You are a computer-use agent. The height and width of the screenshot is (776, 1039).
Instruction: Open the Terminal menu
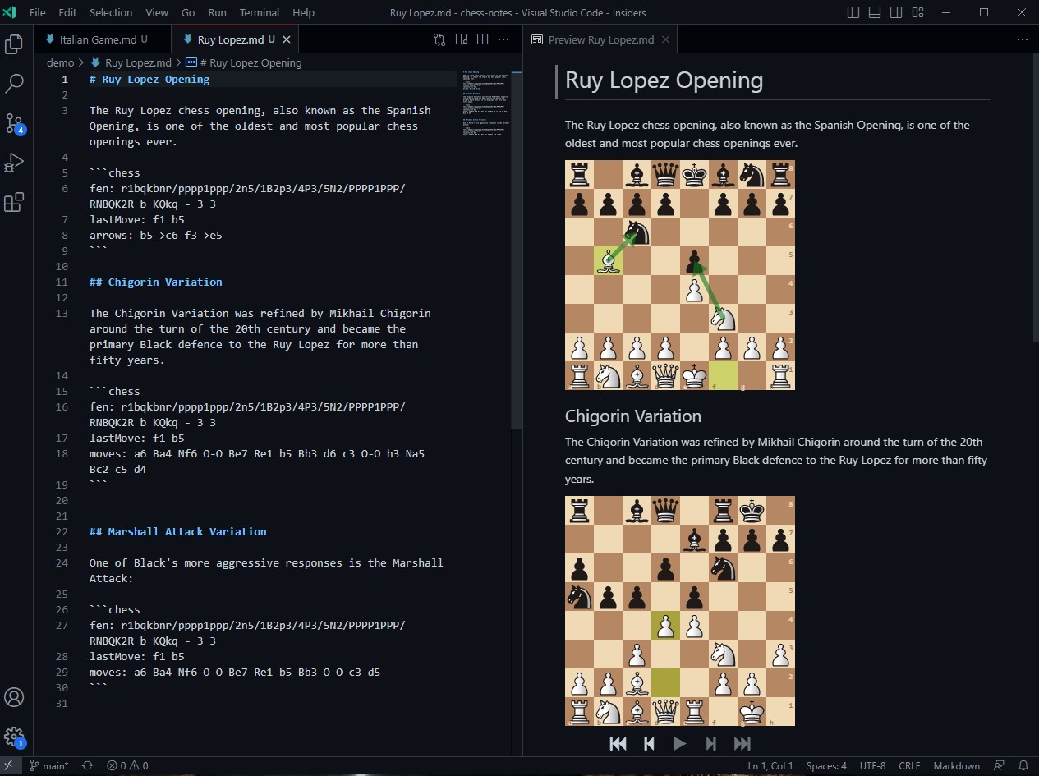click(x=259, y=12)
